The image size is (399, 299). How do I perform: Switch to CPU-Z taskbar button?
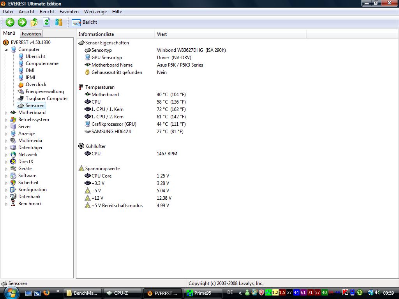[x=122, y=293]
